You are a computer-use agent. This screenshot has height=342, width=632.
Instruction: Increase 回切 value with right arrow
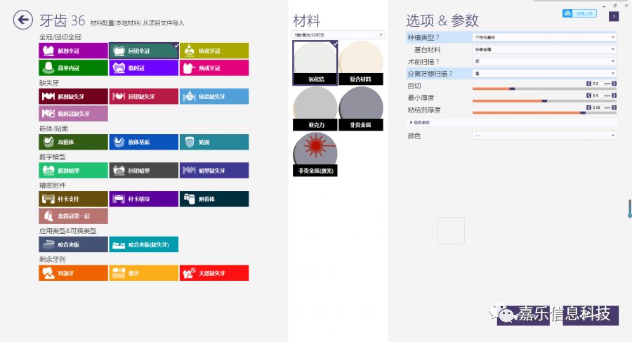614,84
